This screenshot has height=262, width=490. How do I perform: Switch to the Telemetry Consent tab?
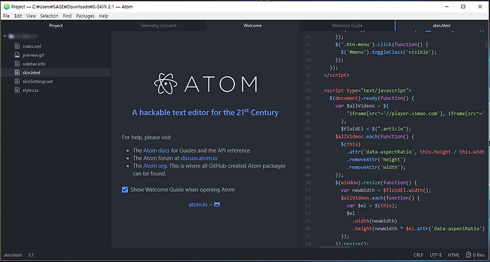click(x=159, y=26)
